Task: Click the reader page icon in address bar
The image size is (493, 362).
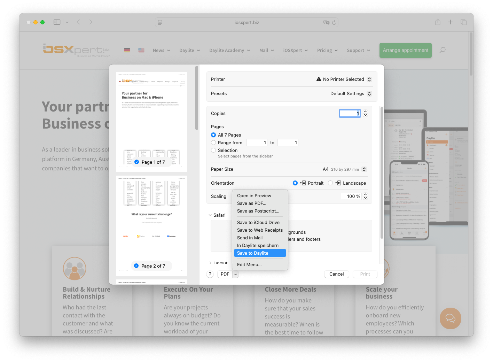Action: [160, 22]
